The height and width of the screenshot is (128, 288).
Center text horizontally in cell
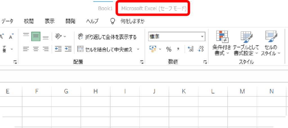click(x=36, y=49)
